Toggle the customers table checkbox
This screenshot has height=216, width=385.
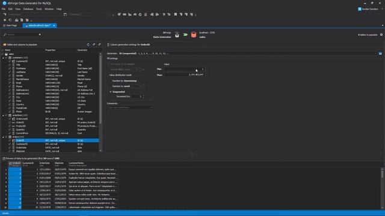point(7,58)
